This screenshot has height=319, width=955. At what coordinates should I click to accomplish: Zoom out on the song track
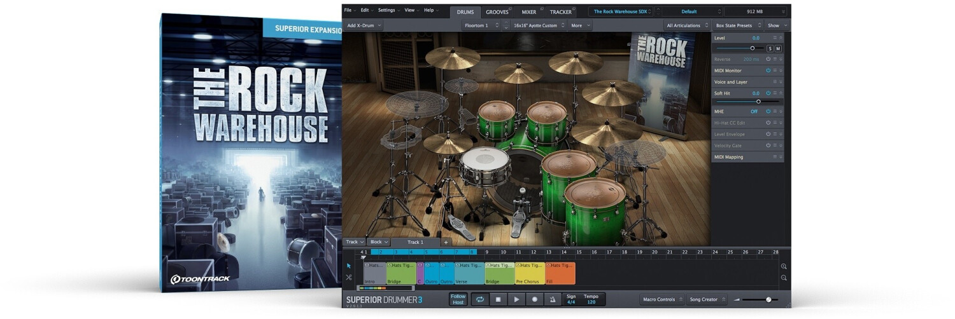[784, 278]
